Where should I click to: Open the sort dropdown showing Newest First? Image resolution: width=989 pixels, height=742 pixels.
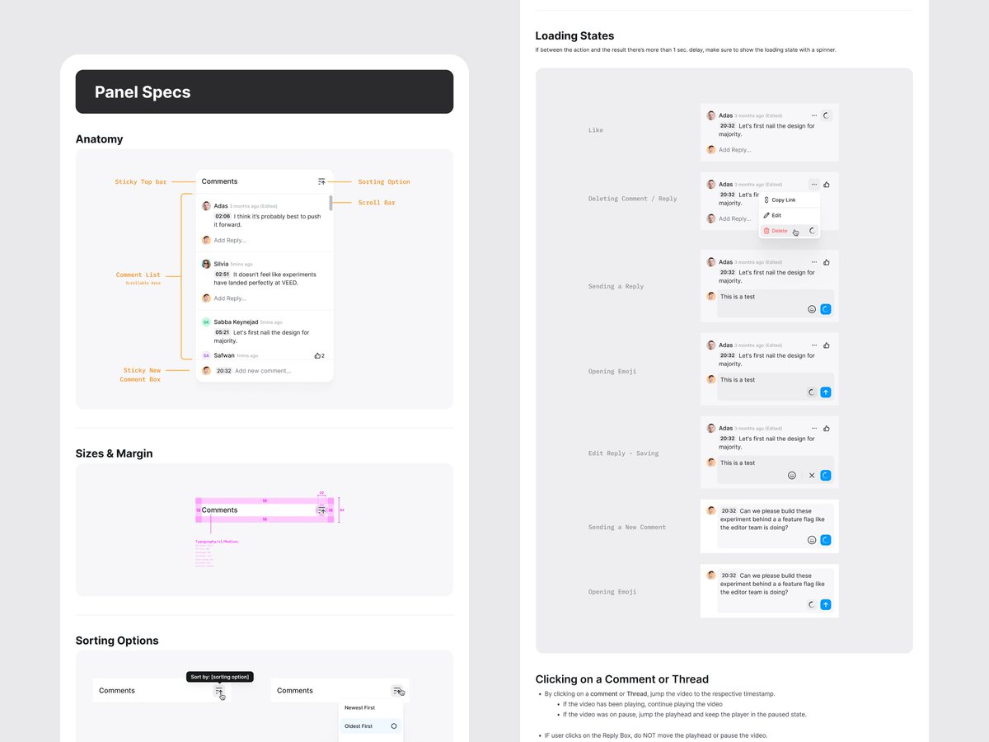tap(397, 691)
